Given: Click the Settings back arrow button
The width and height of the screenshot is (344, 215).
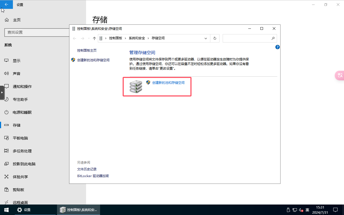Looking at the screenshot, I should point(6,5).
